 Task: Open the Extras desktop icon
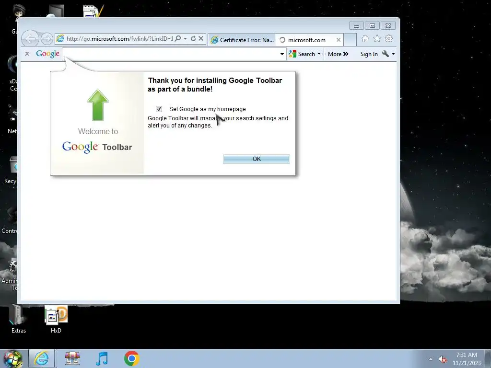[x=19, y=320]
